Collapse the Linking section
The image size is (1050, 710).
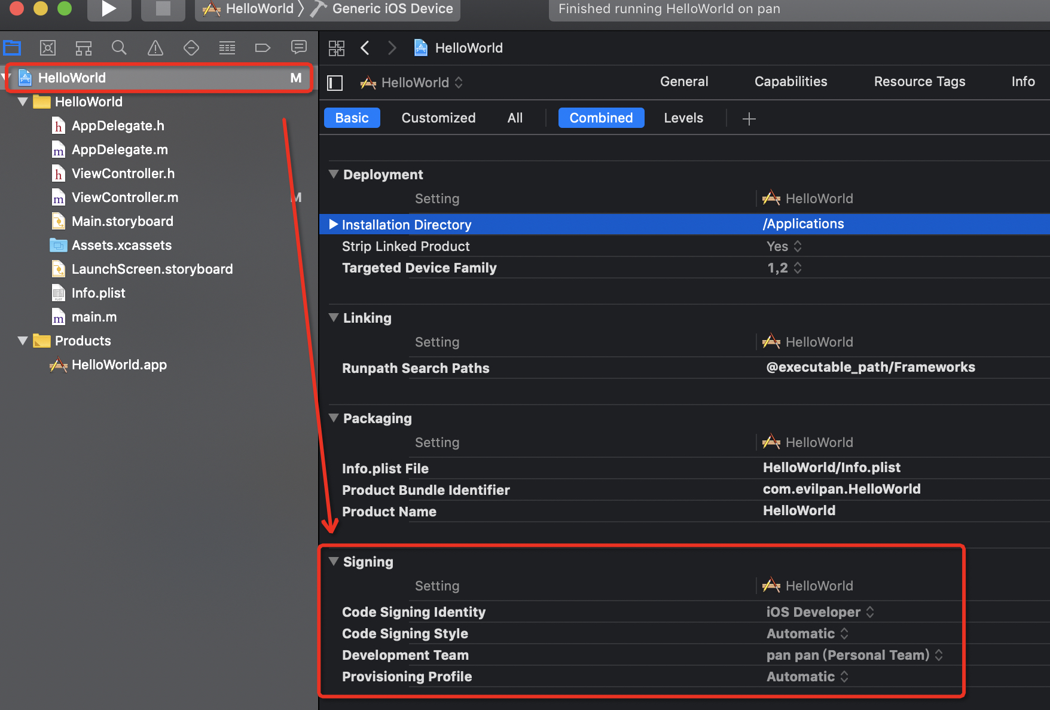[x=334, y=317]
